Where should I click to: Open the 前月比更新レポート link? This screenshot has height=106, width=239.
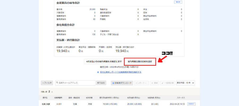(121, 72)
